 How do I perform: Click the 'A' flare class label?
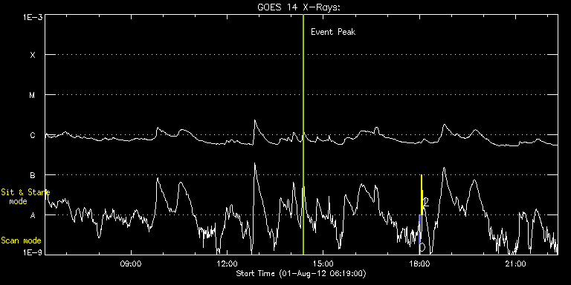point(33,215)
